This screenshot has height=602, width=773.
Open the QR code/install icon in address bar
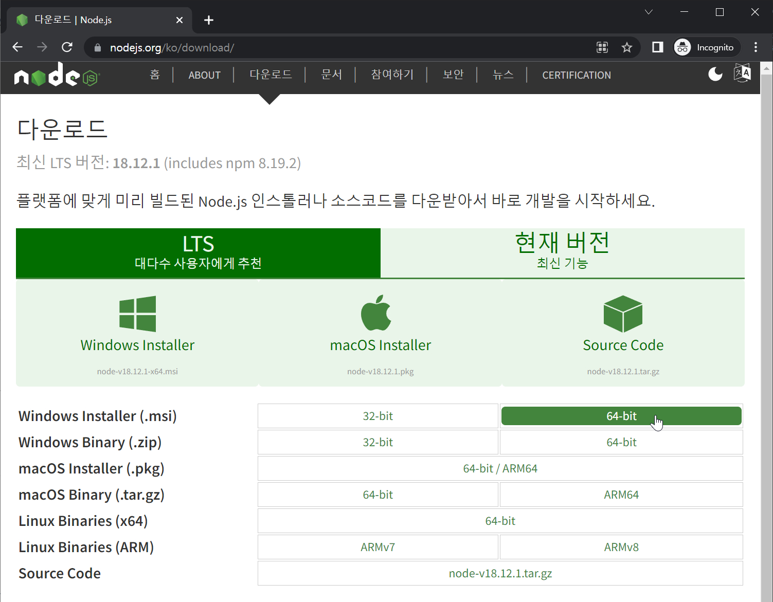[x=602, y=47]
